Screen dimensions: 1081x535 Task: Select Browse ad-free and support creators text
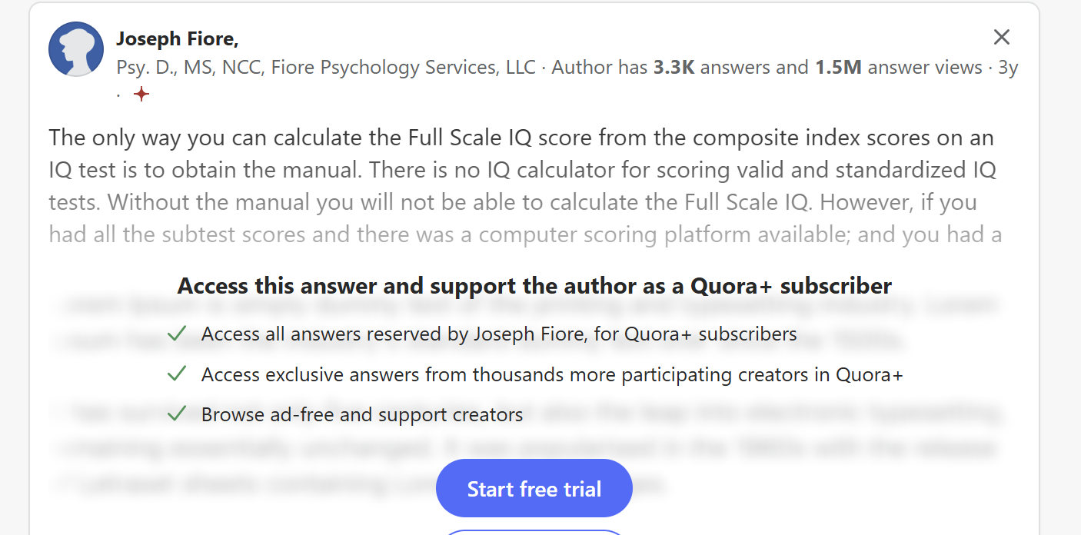[362, 414]
